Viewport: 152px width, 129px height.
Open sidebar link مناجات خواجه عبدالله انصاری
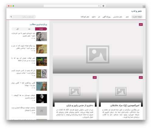pyautogui.click(x=23, y=109)
